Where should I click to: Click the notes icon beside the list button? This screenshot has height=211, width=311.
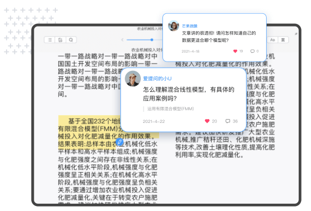(x=60, y=40)
